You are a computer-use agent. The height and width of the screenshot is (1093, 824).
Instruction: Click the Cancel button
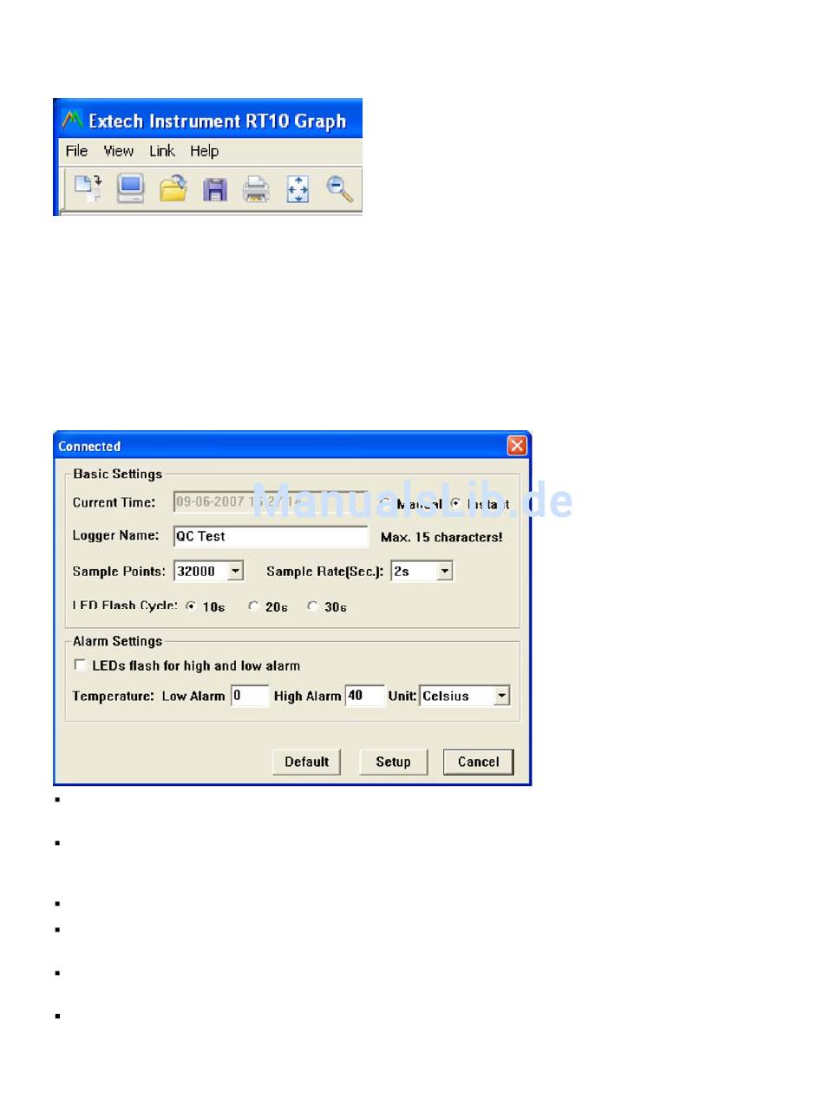[x=478, y=762]
